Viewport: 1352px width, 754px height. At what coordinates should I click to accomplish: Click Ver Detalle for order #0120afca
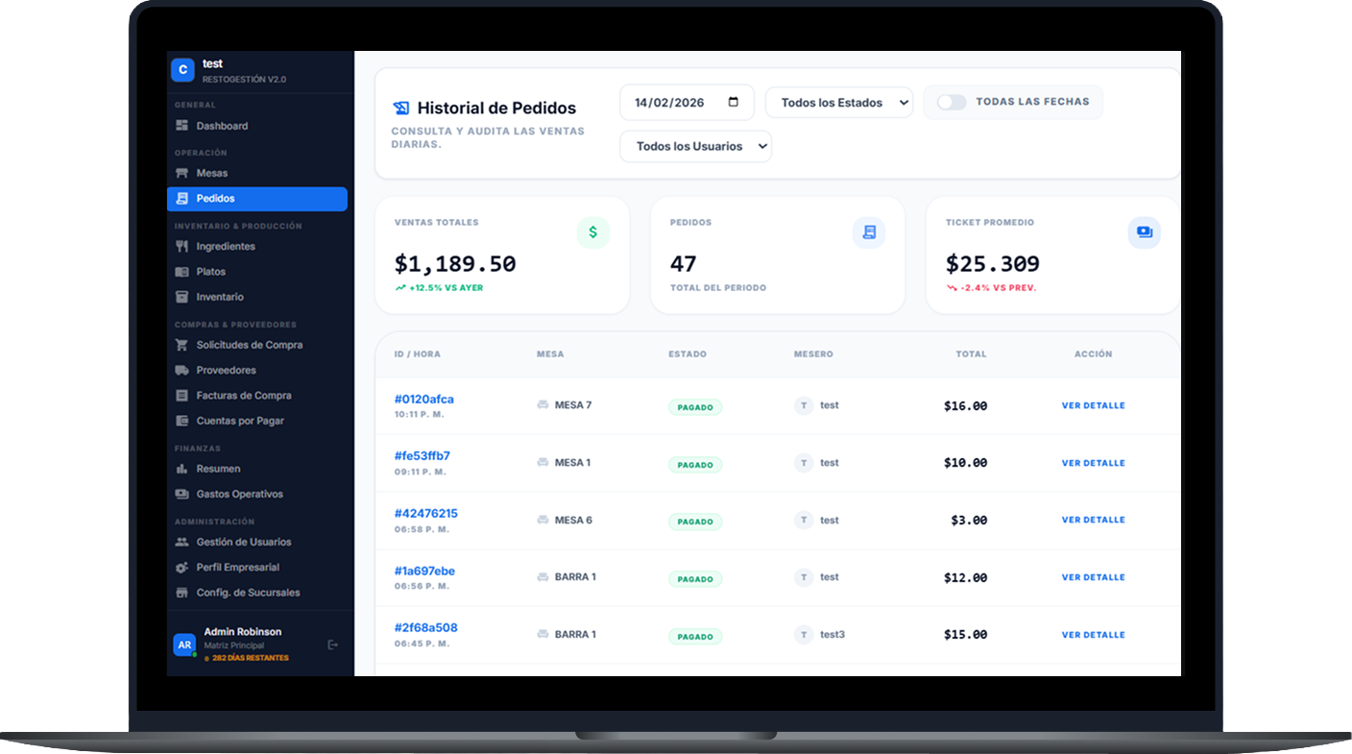[x=1094, y=405]
